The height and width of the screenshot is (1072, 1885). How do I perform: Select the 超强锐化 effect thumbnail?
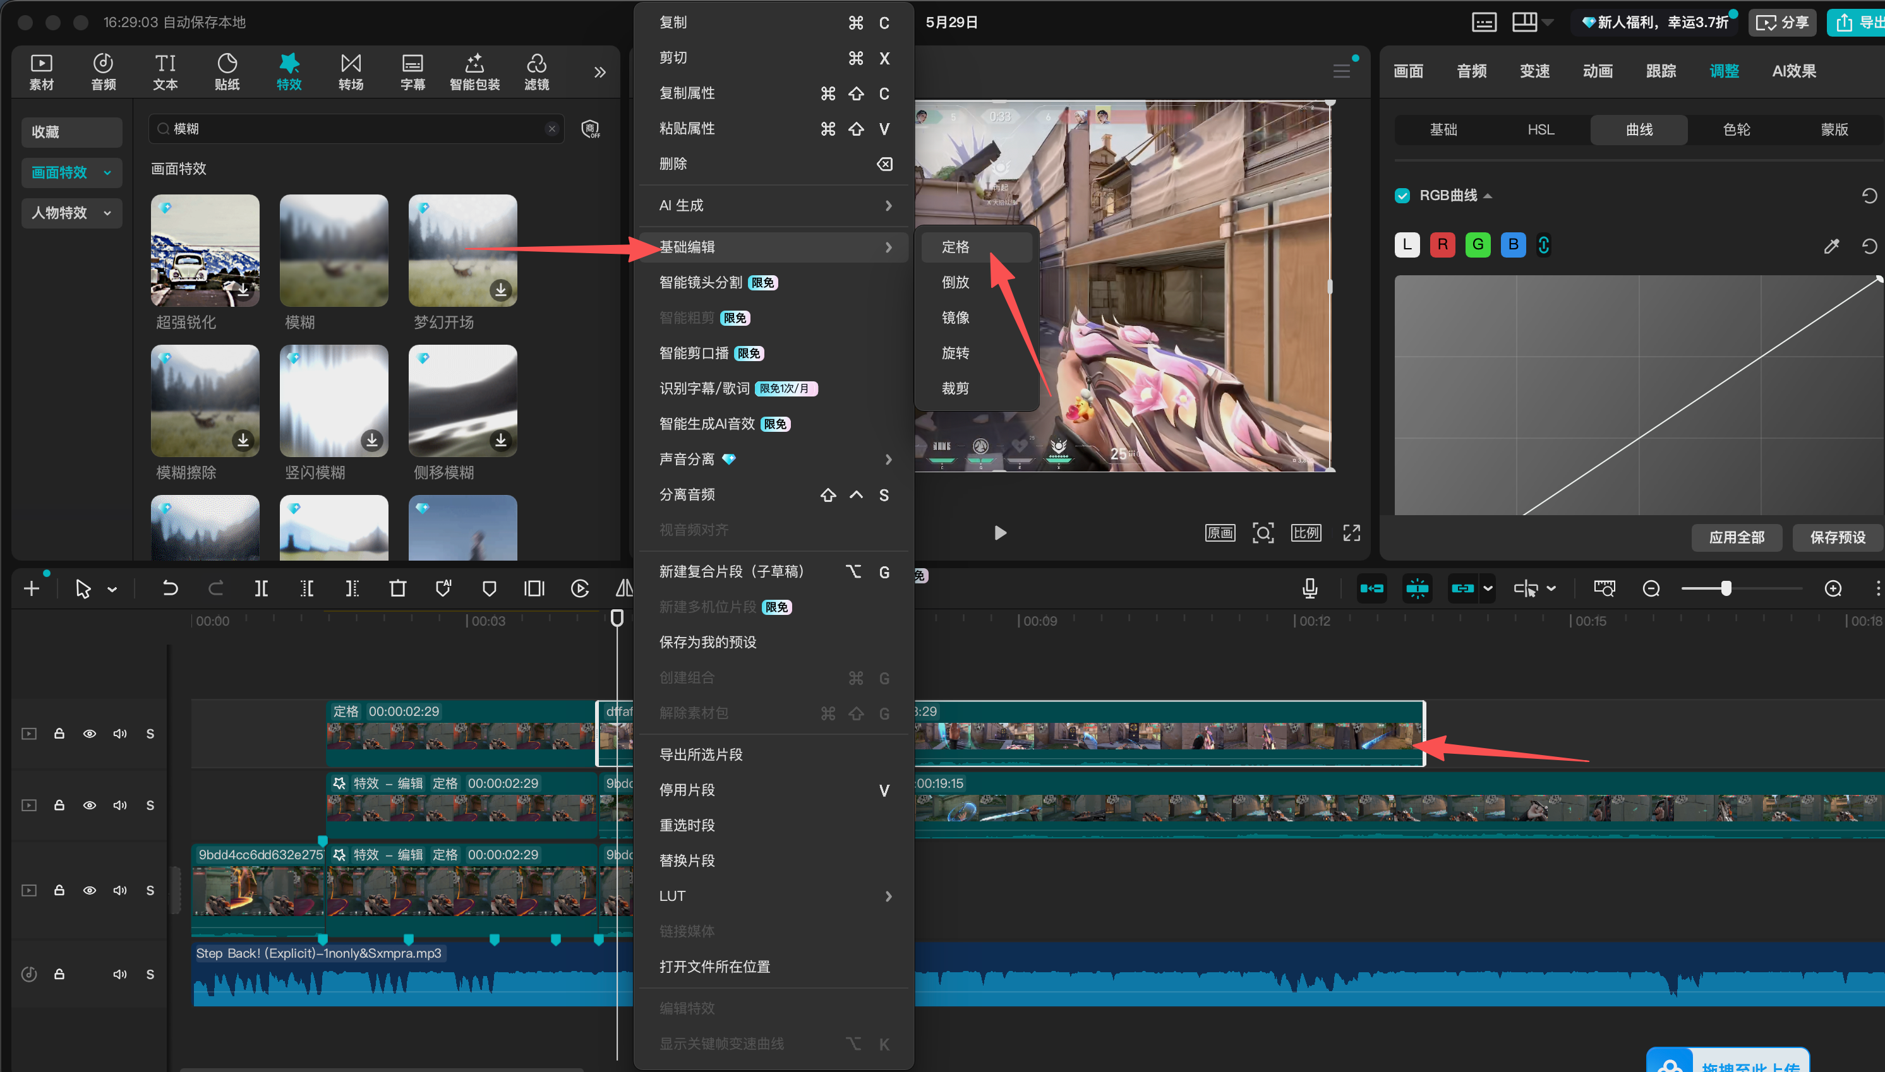(205, 251)
